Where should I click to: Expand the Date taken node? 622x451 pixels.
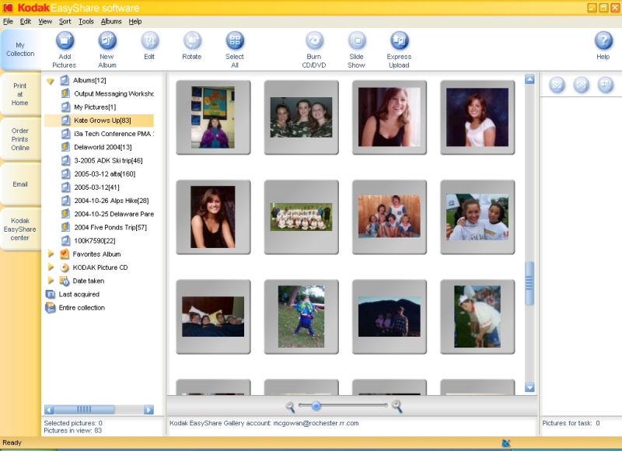pyautogui.click(x=51, y=281)
